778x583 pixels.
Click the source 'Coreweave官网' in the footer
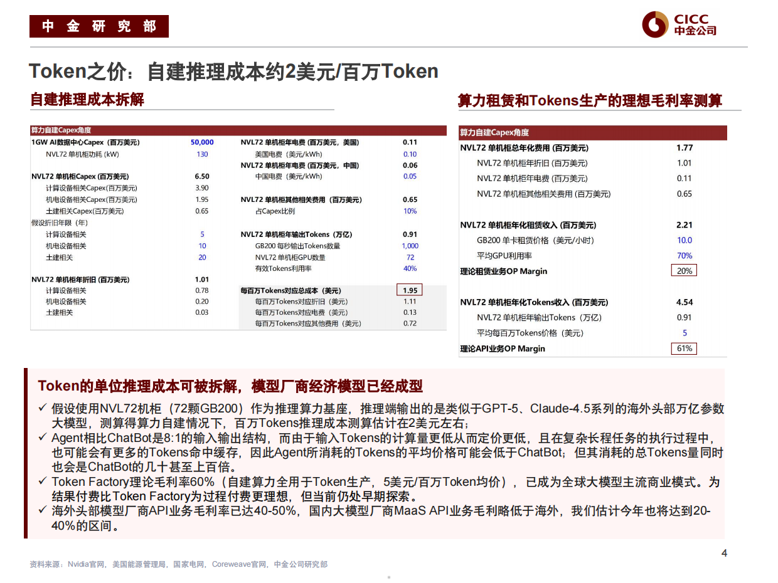click(239, 565)
